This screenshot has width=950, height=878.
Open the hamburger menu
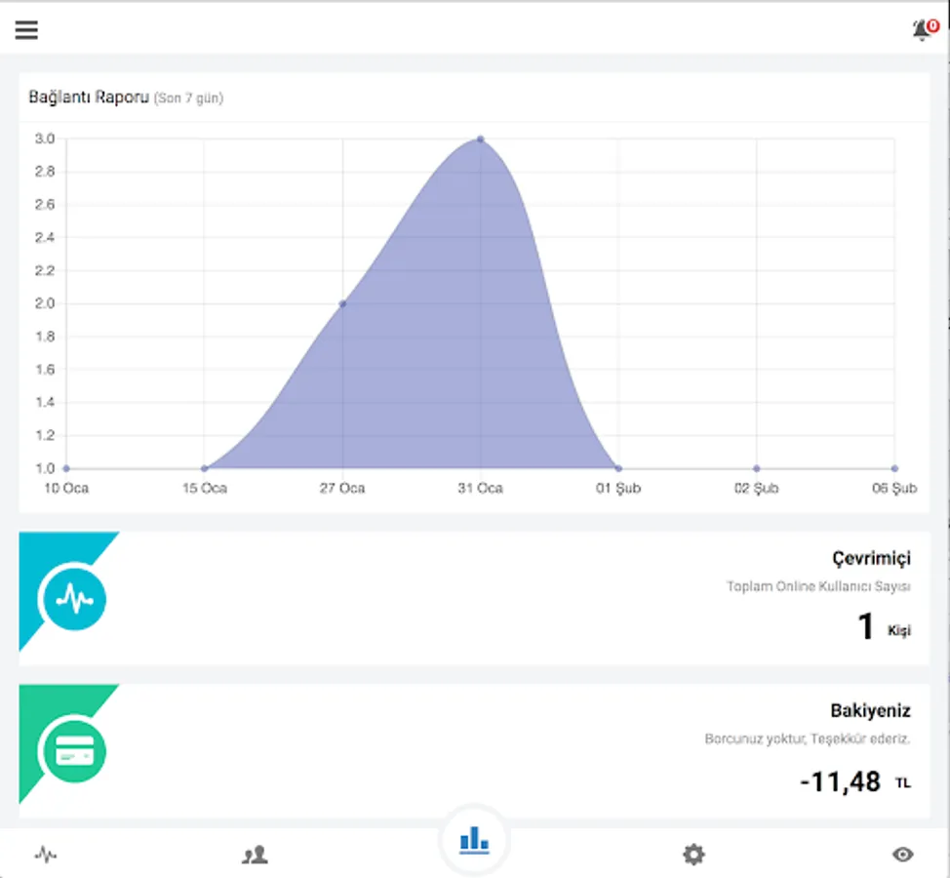click(26, 29)
